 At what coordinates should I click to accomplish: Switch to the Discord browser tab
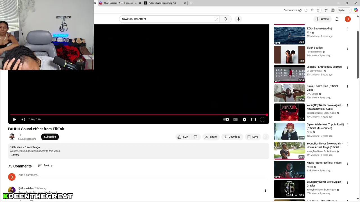pos(118,3)
